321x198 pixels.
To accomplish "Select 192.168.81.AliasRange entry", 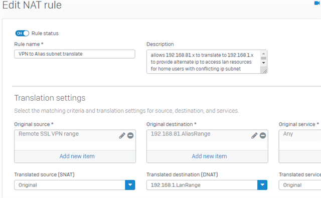I will tap(181, 134).
